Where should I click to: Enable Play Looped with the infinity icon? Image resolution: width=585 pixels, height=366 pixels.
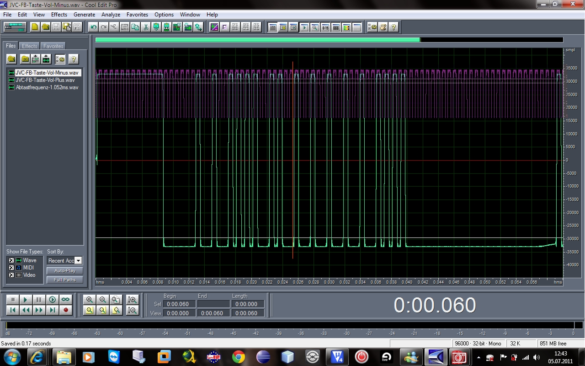[x=66, y=300]
